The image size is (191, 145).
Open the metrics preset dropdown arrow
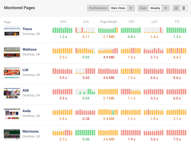click(131, 8)
